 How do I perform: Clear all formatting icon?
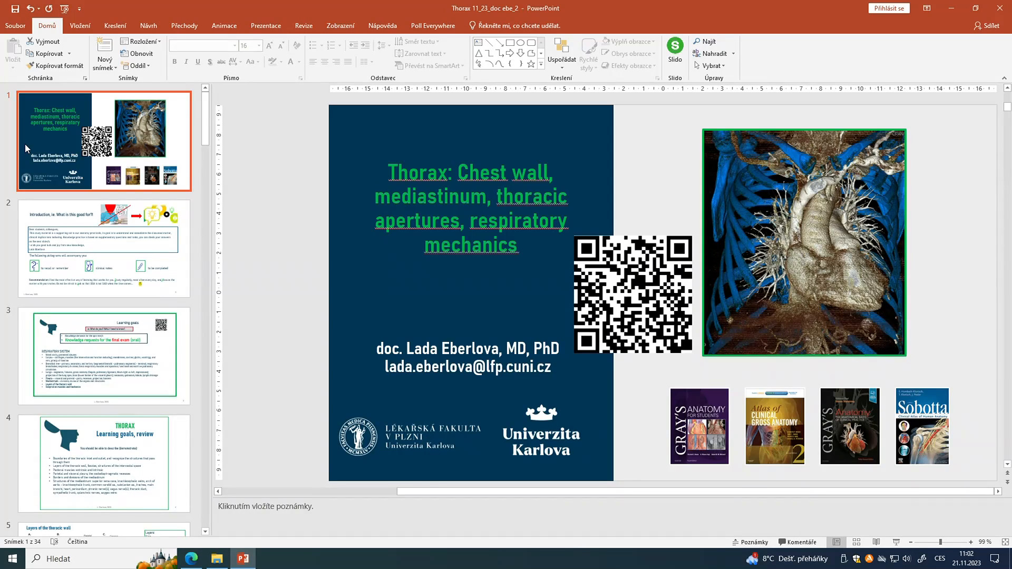pos(297,46)
